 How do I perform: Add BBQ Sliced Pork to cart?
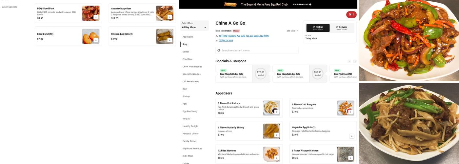tap(96, 17)
